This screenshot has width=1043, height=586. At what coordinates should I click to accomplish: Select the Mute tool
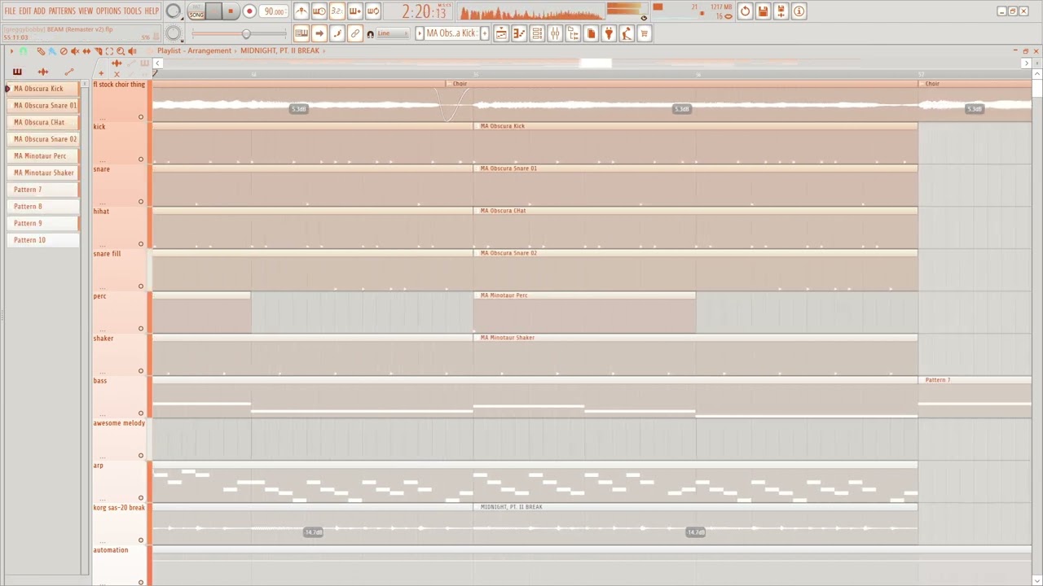[75, 50]
